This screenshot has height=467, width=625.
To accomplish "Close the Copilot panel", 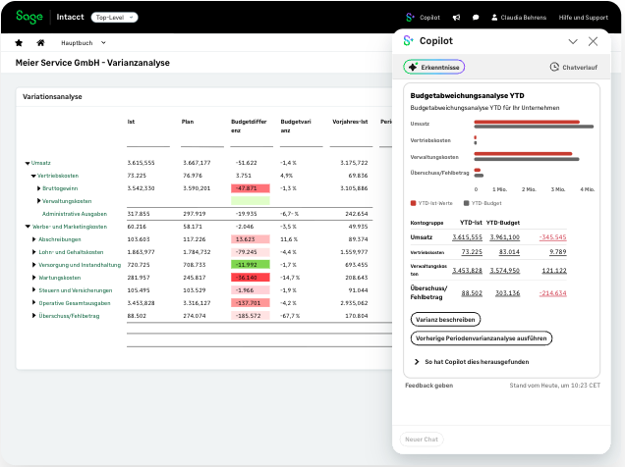I will [593, 41].
